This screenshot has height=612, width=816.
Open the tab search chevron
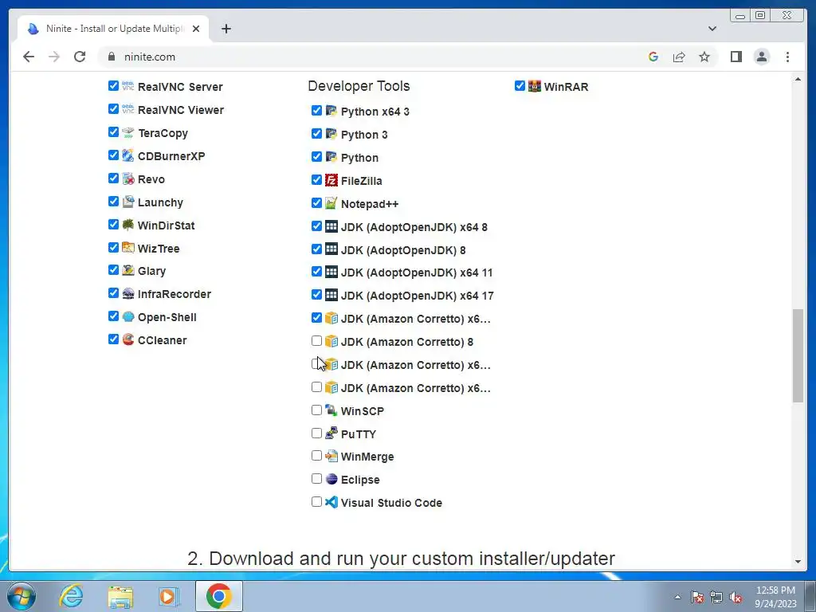[x=712, y=29]
